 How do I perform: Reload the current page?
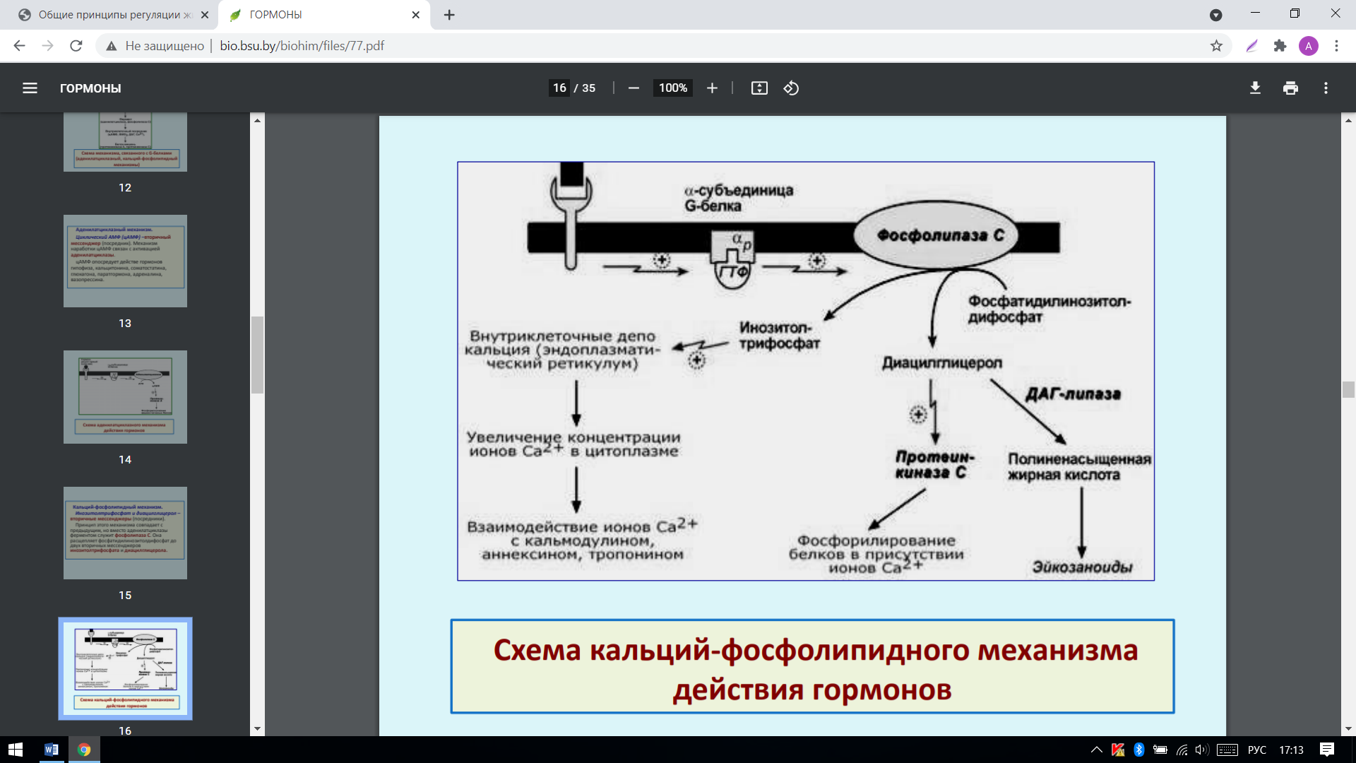[76, 46]
